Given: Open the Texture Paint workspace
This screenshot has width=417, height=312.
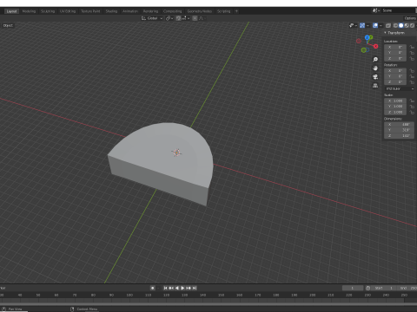Looking at the screenshot, I should point(90,11).
